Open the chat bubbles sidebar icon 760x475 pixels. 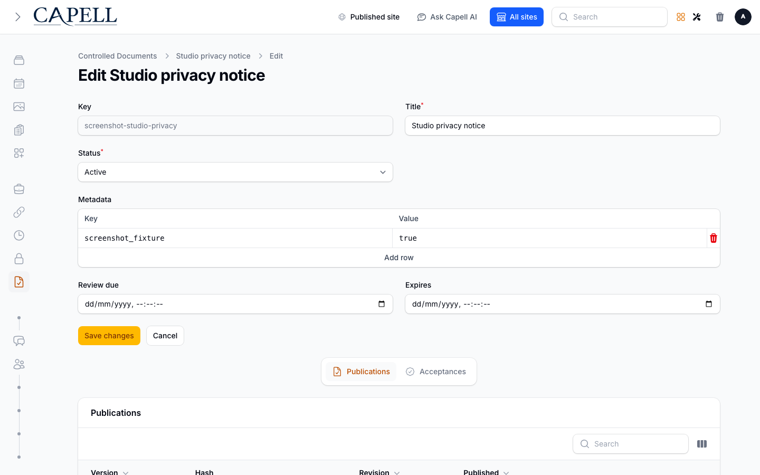(19, 341)
